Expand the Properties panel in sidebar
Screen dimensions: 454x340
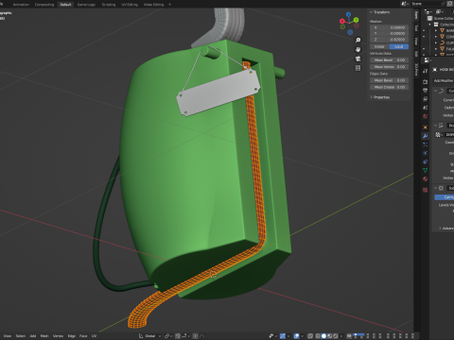click(x=371, y=97)
